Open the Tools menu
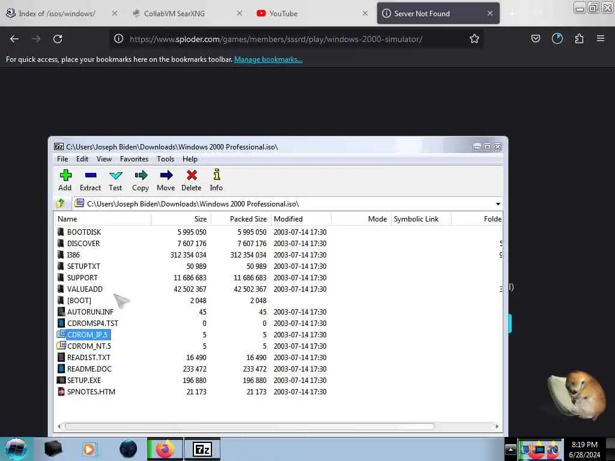Image resolution: width=615 pixels, height=461 pixels. (x=166, y=158)
